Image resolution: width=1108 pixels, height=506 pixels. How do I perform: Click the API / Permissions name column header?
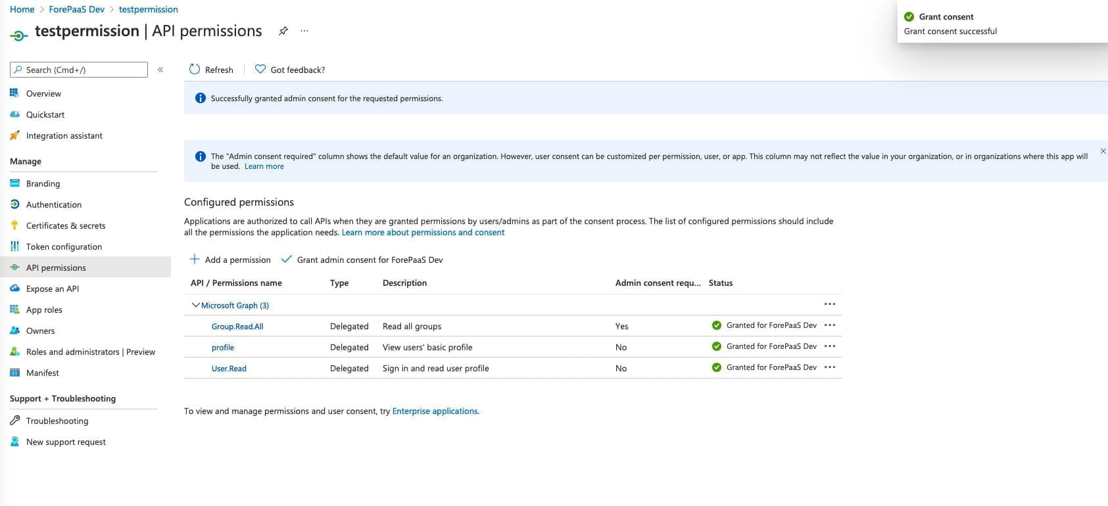point(236,283)
